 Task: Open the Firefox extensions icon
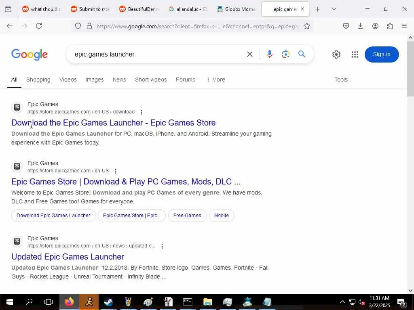(x=390, y=26)
